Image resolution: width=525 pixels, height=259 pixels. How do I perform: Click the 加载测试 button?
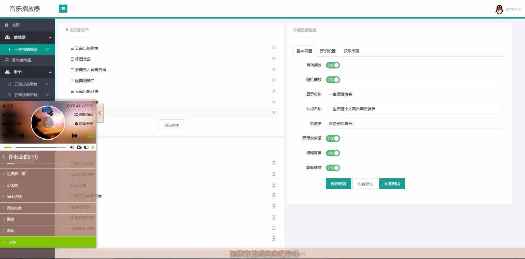pyautogui.click(x=392, y=184)
